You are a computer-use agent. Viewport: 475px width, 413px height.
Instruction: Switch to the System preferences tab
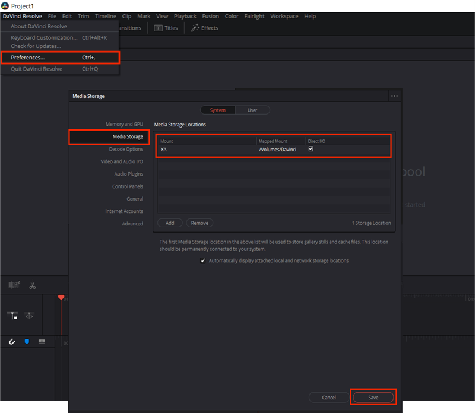[218, 110]
